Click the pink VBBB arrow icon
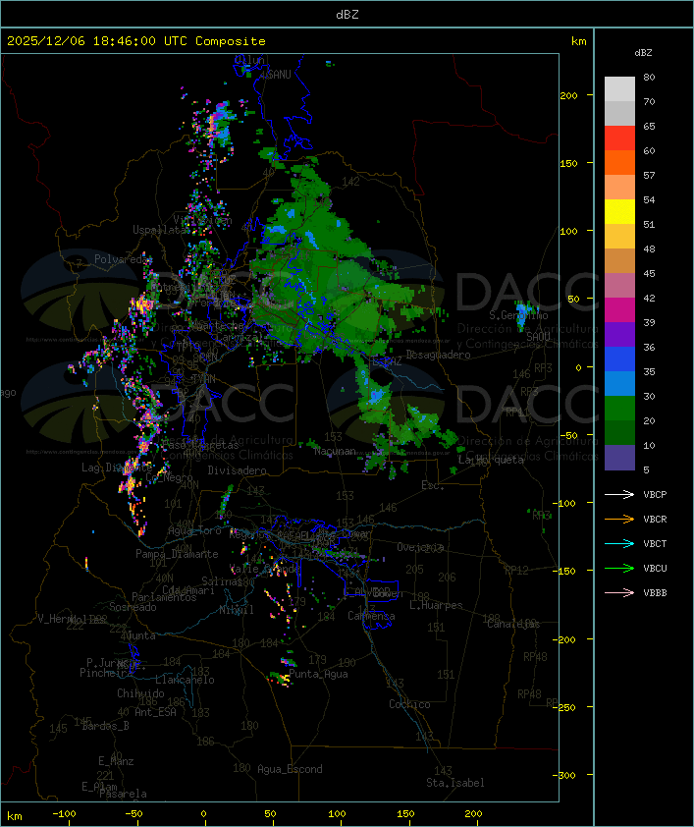Image resolution: width=694 pixels, height=827 pixels. click(619, 593)
